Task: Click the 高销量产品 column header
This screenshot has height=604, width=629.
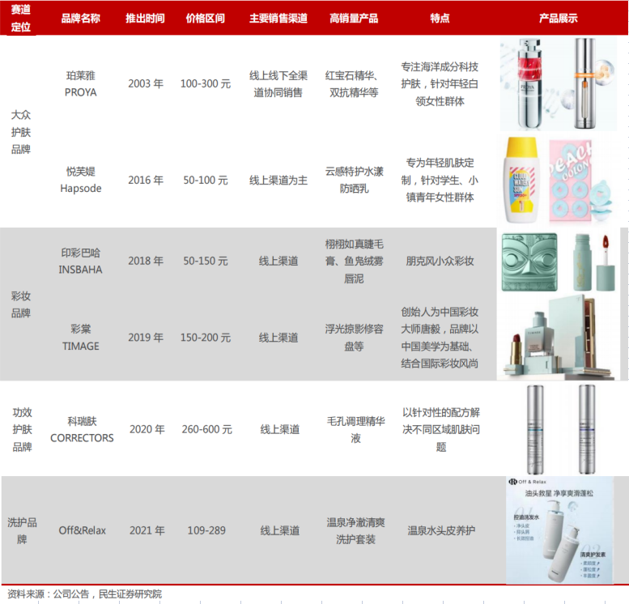Action: pos(354,18)
